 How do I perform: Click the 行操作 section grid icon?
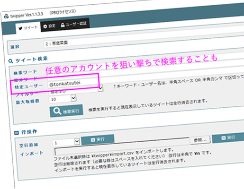[17, 133]
